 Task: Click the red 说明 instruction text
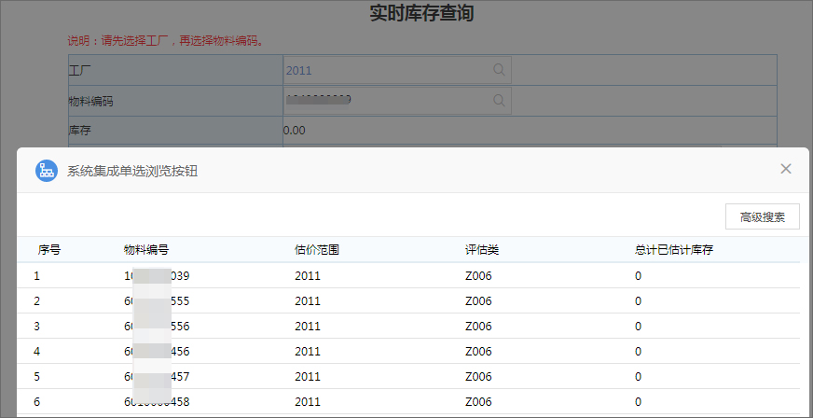(x=167, y=41)
